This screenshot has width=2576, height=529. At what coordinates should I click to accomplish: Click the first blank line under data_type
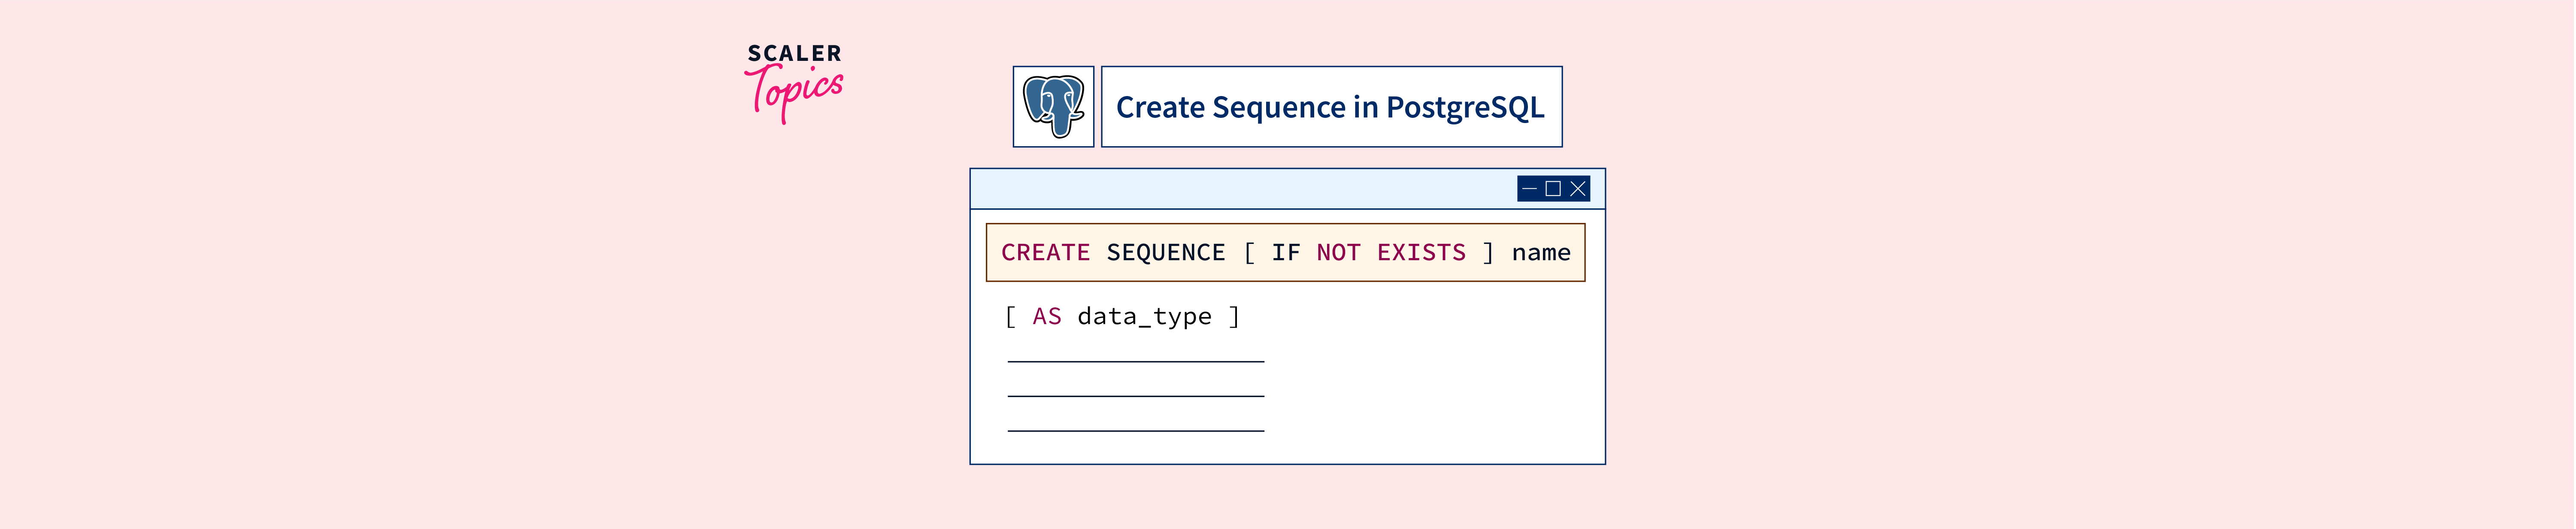1136,361
